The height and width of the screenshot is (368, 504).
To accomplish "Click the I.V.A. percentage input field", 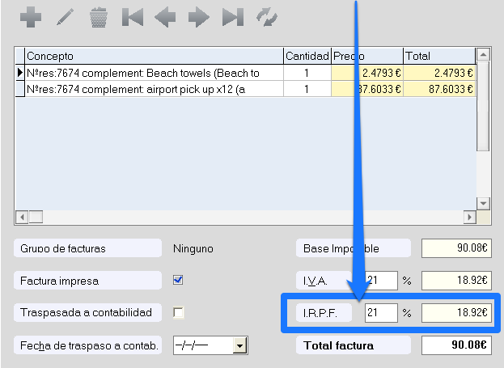I will click(x=381, y=281).
